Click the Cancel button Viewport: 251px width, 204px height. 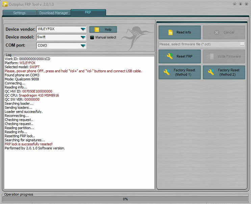[x=224, y=32]
